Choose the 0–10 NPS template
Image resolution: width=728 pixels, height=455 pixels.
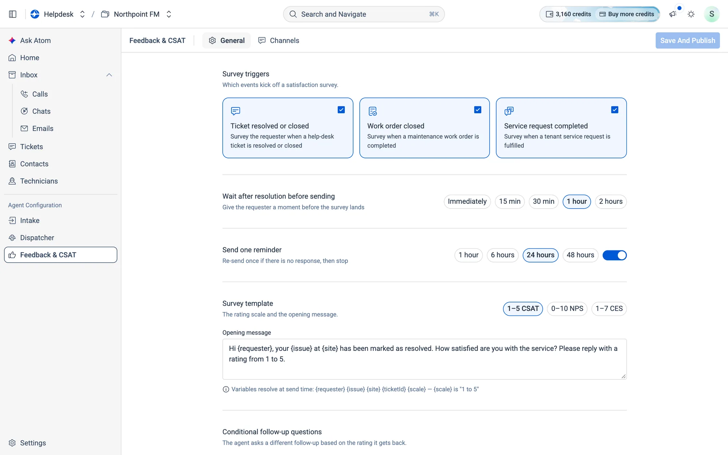pos(567,308)
